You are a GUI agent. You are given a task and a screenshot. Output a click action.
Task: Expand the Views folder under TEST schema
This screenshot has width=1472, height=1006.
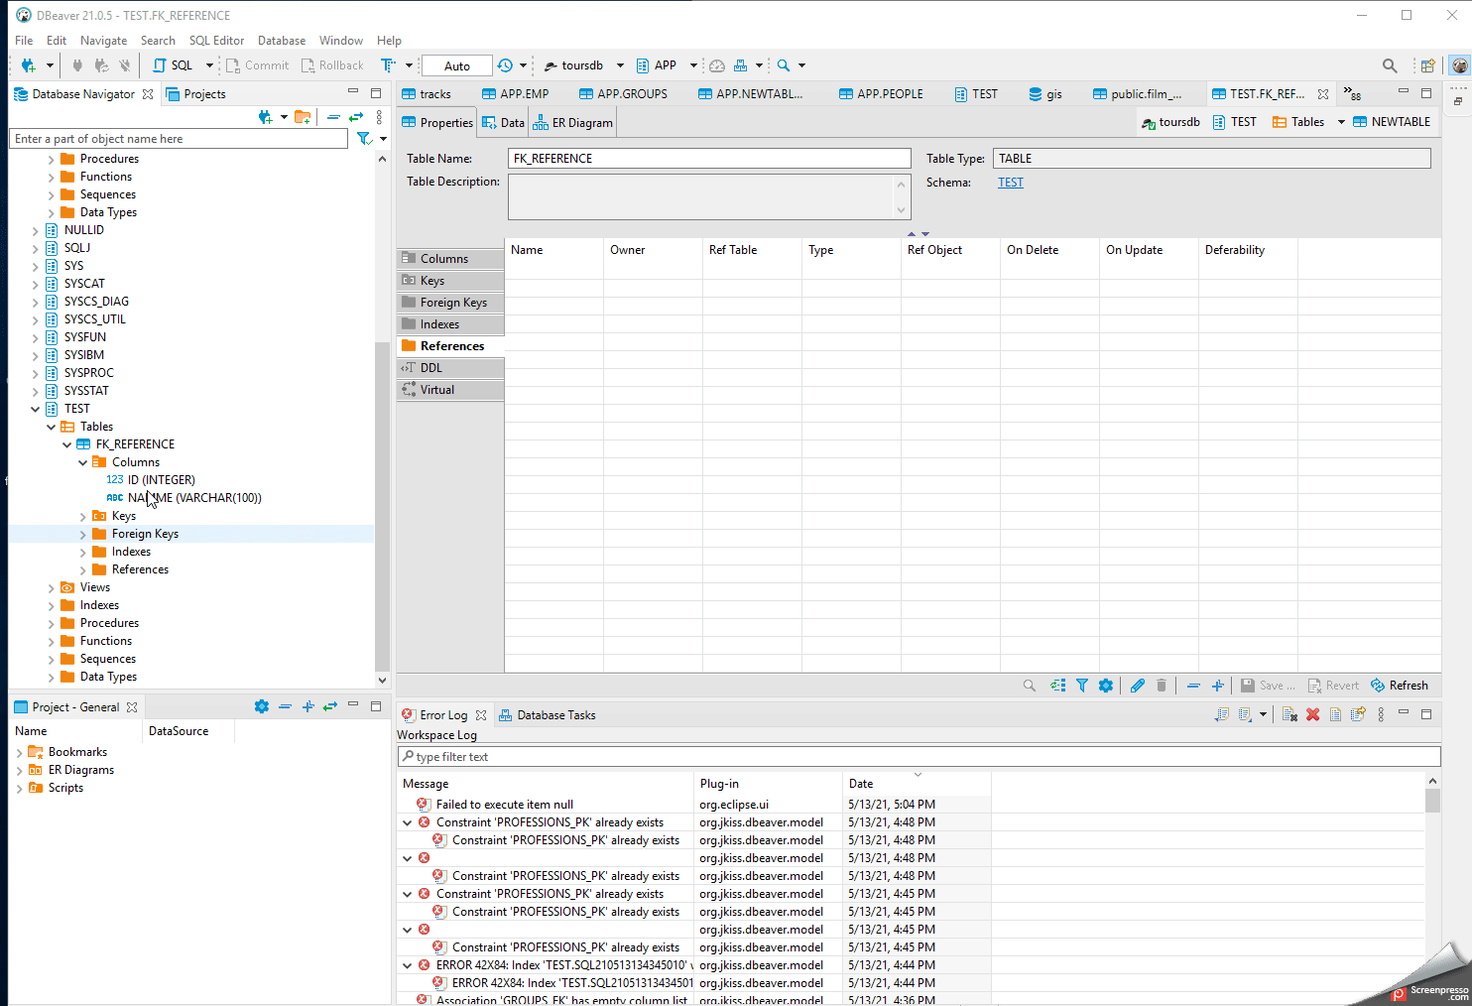coord(51,586)
